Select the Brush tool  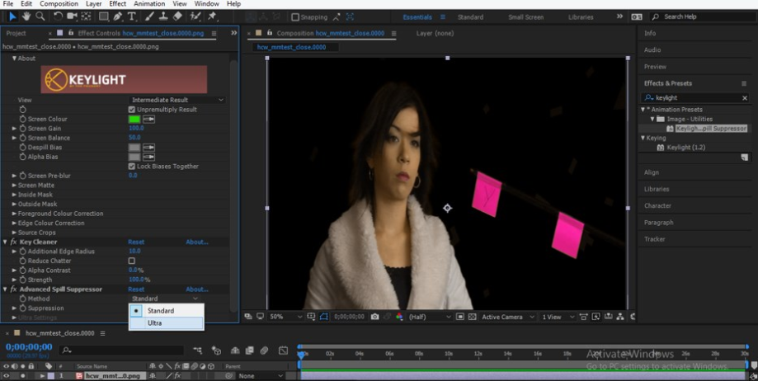[150, 16]
